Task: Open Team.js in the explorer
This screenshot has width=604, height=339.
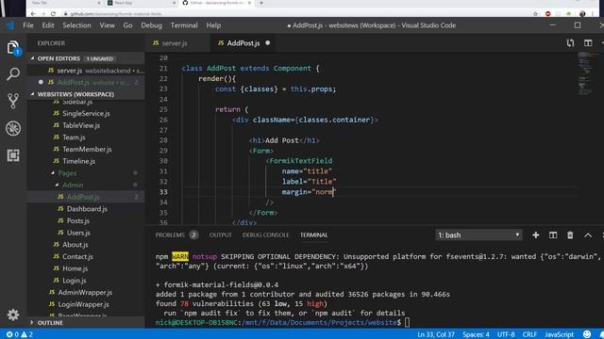Action: click(86, 137)
